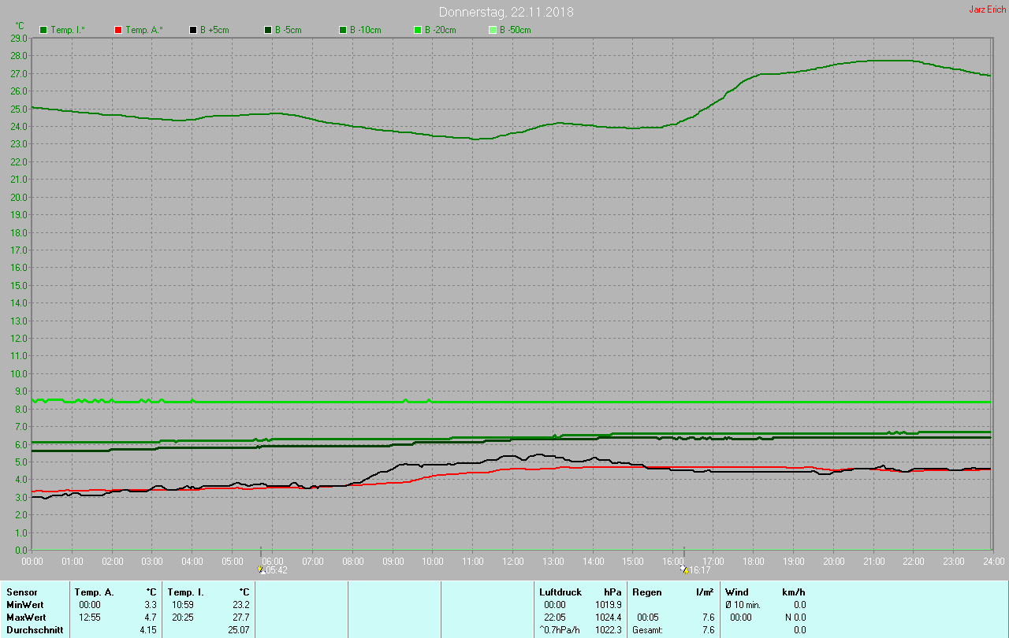The width and height of the screenshot is (1009, 638).
Task: Click the 'Wind' column header
Action: (x=737, y=592)
